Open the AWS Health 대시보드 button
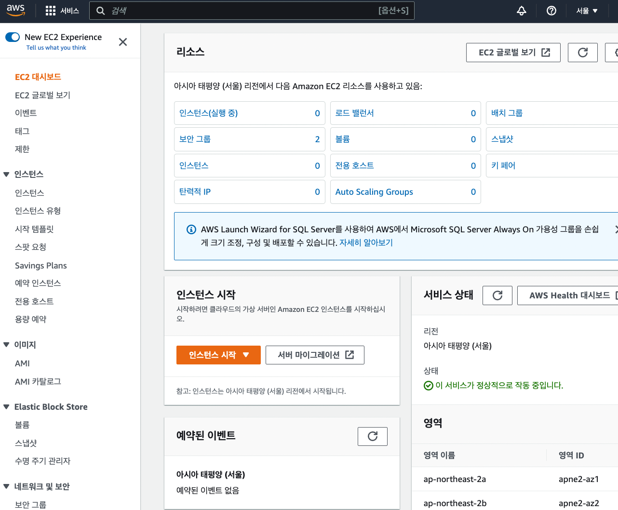The height and width of the screenshot is (510, 618). (x=569, y=295)
